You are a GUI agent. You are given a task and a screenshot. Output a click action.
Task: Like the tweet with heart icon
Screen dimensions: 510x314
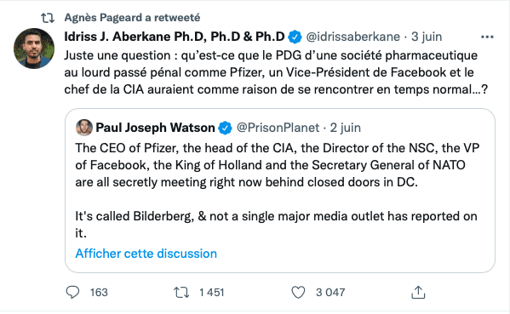298,292
